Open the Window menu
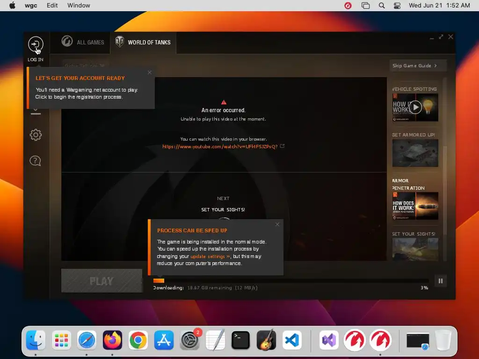The image size is (479, 359). 79,6
